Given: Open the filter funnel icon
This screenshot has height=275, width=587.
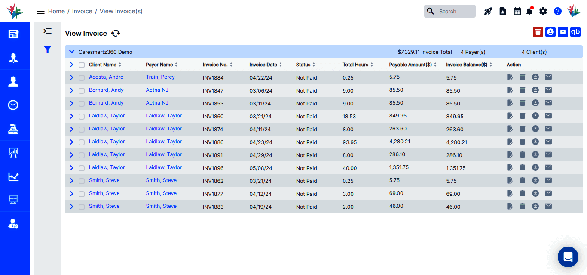Looking at the screenshot, I should tap(48, 50).
